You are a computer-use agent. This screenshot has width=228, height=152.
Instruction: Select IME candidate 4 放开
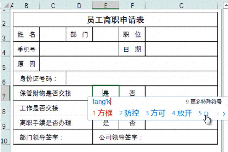click(182, 113)
